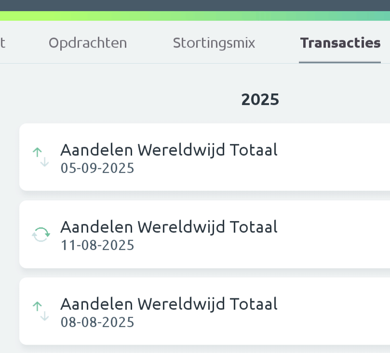This screenshot has width=390, height=353.
Task: Open the Opdrachten tab
Action: tap(88, 43)
